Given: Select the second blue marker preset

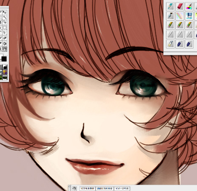Looking at the screenshot, I should 189,44.
